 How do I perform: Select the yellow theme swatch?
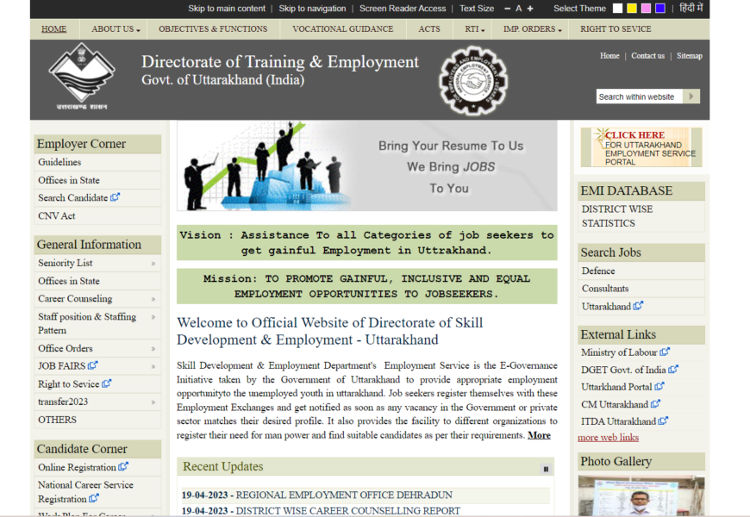(x=632, y=9)
